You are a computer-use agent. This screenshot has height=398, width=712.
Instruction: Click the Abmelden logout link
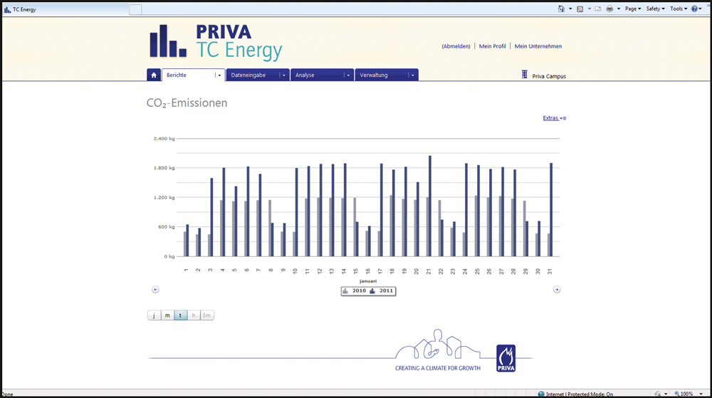click(x=456, y=46)
